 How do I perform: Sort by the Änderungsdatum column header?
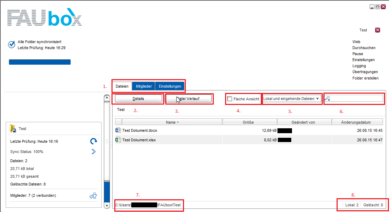coord(357,122)
